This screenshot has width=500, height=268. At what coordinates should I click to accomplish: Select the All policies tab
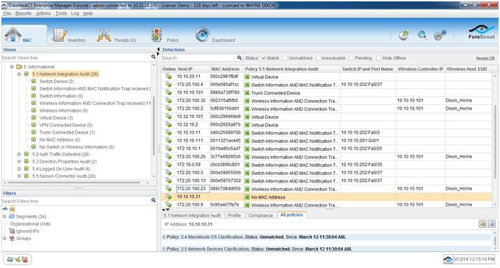tap(292, 215)
